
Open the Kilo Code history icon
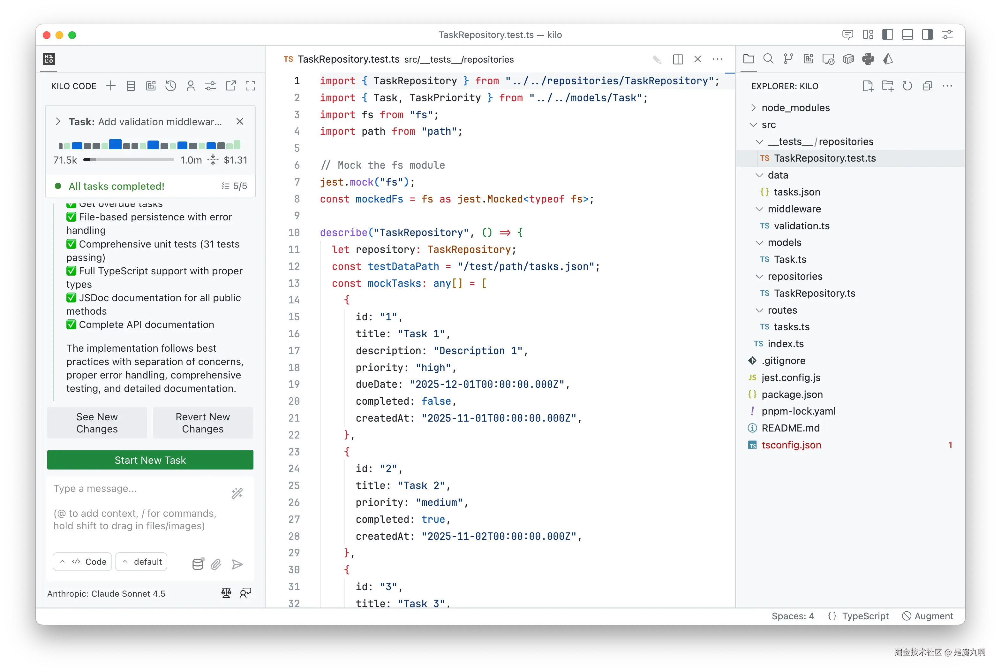tap(170, 86)
